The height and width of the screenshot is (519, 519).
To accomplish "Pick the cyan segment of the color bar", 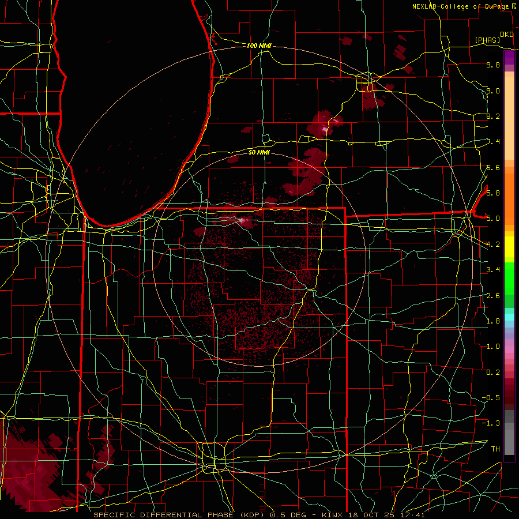I will [x=509, y=317].
